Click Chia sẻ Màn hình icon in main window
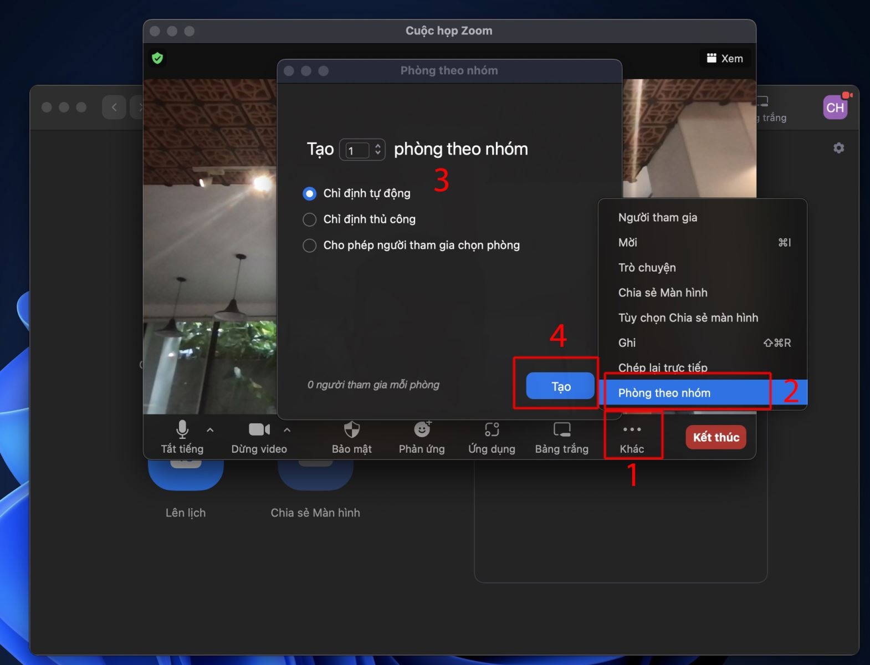 coord(315,477)
